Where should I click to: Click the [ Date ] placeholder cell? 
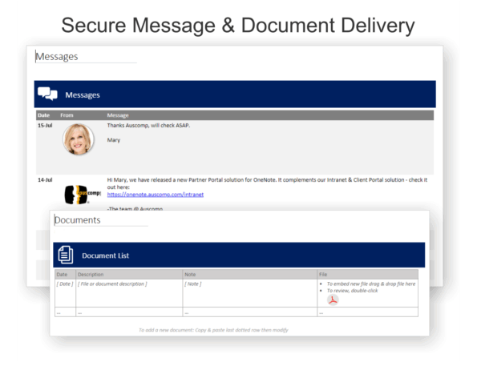click(65, 284)
